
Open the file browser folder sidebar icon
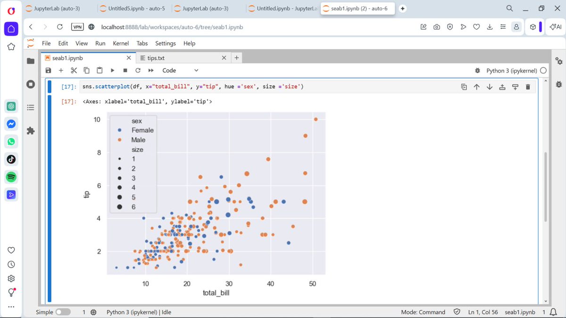tap(31, 61)
